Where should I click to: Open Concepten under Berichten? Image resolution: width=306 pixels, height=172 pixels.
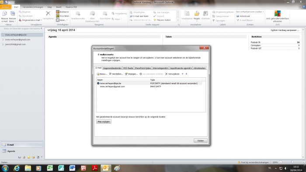pos(256,45)
